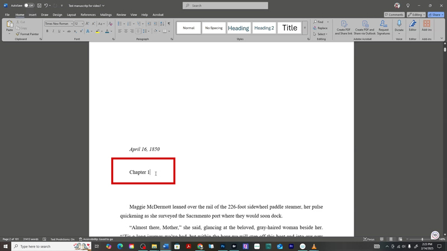Justify the paragraph text
This screenshot has width=447, height=251.
(138, 31)
